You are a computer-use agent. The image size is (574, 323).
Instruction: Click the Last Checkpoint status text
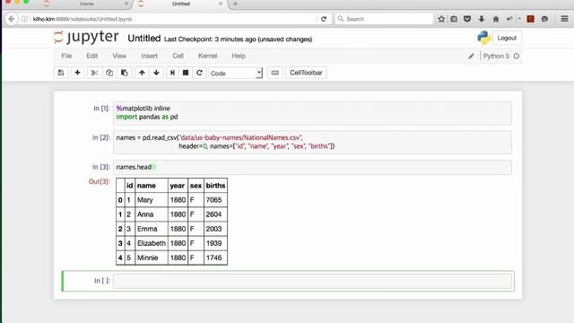(238, 39)
